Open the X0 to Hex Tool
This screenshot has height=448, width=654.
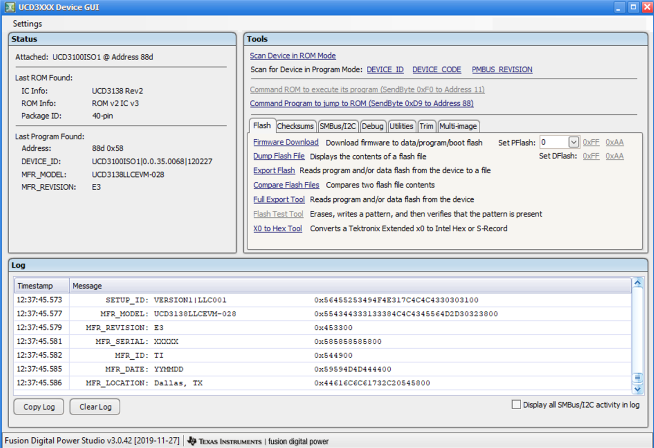278,229
